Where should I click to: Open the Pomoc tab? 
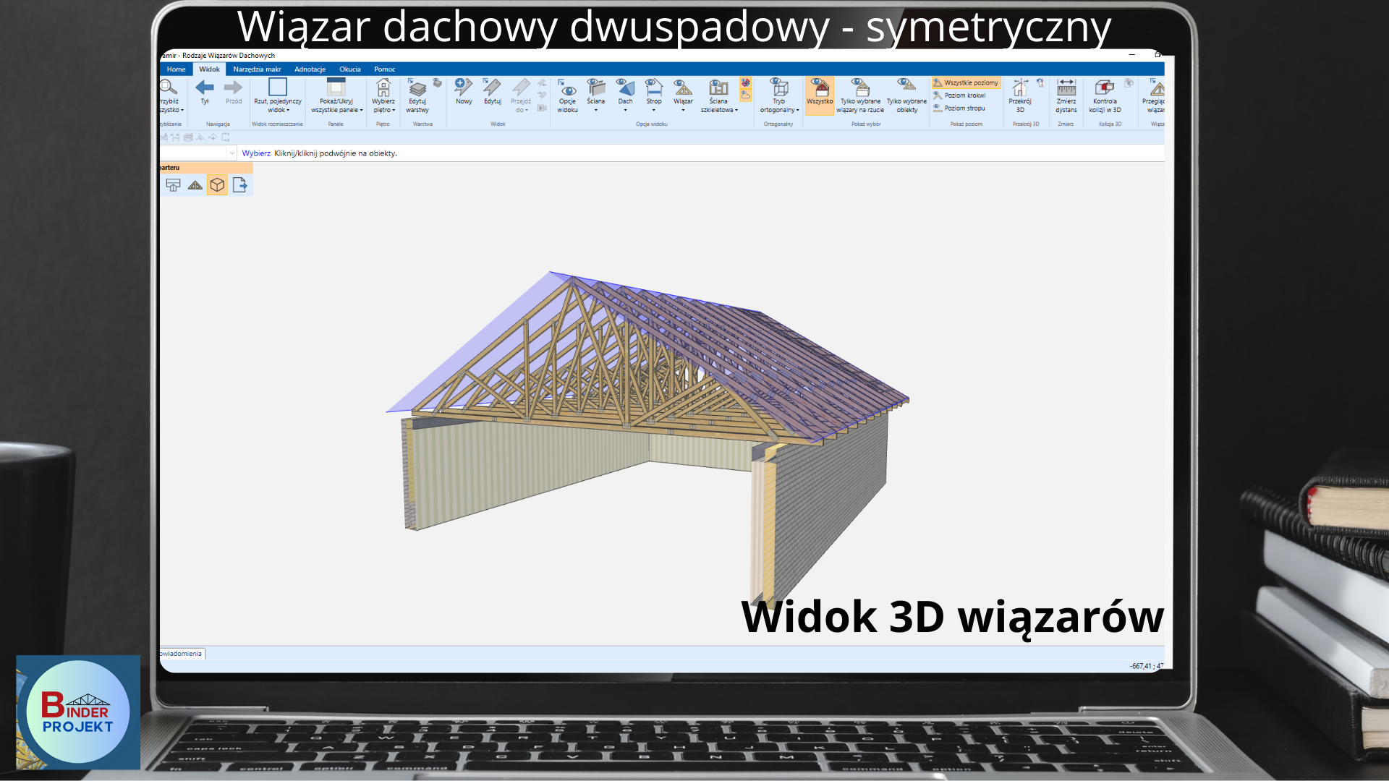click(385, 69)
